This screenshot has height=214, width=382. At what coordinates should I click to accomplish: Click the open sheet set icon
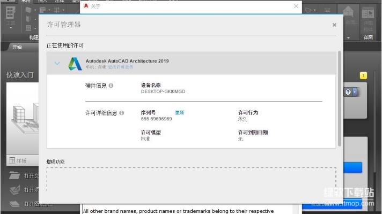click(14, 203)
